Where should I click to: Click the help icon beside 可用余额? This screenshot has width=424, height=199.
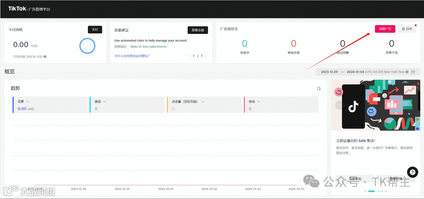(x=45, y=57)
